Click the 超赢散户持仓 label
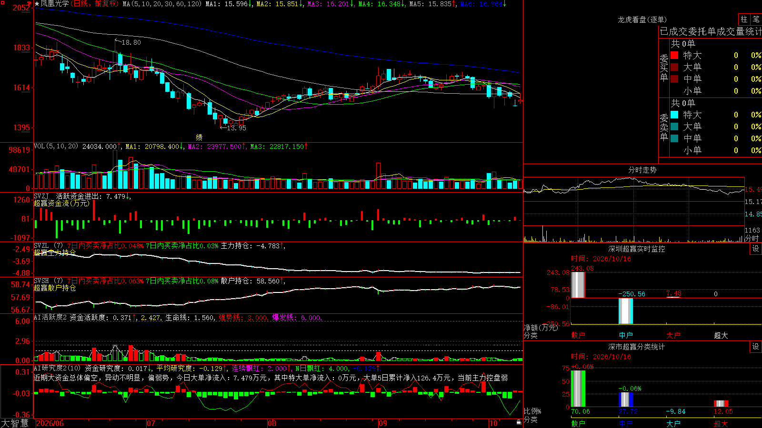The width and height of the screenshot is (762, 428). pyautogui.click(x=55, y=288)
